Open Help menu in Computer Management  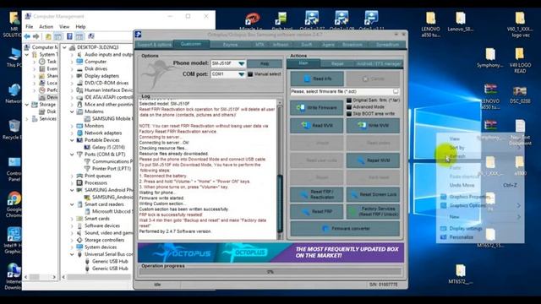[80, 26]
